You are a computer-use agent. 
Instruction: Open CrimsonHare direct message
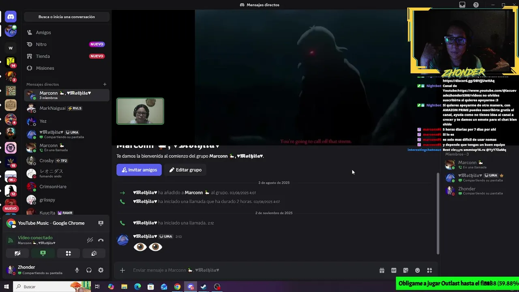tap(66, 187)
